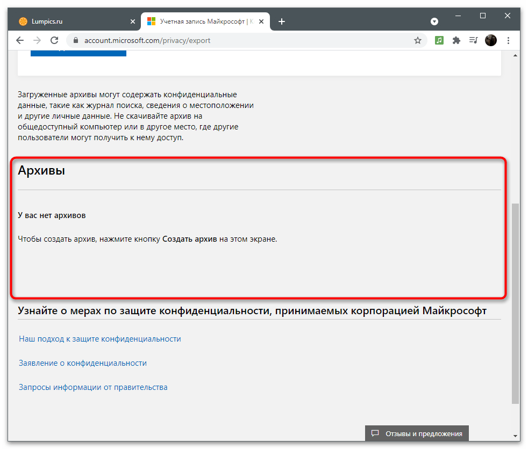This screenshot has height=449, width=528.
Task: Click the bold Создать архив text
Action: click(190, 239)
